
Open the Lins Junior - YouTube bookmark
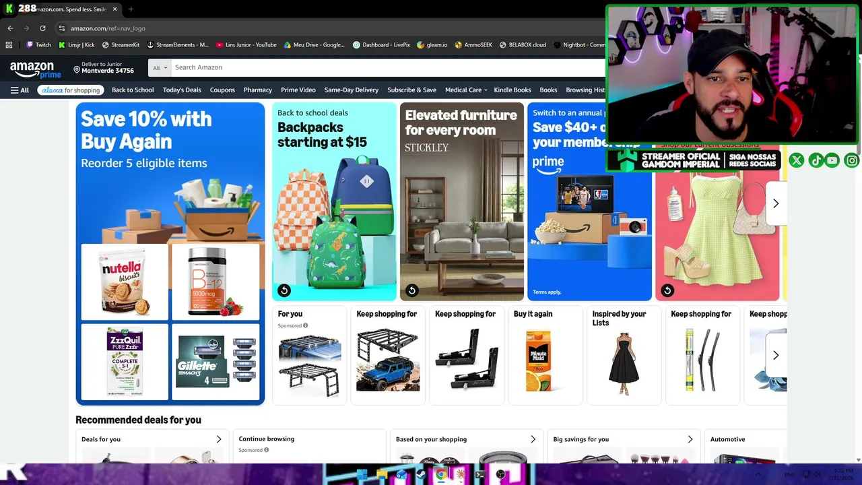246,45
